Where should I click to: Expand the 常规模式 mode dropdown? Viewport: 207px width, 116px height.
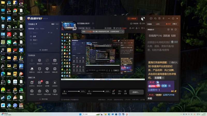pos(33,24)
